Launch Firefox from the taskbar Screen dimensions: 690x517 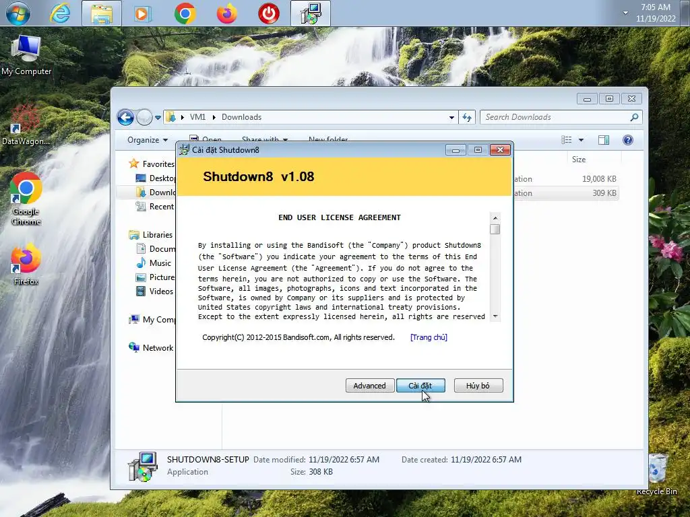pyautogui.click(x=226, y=13)
